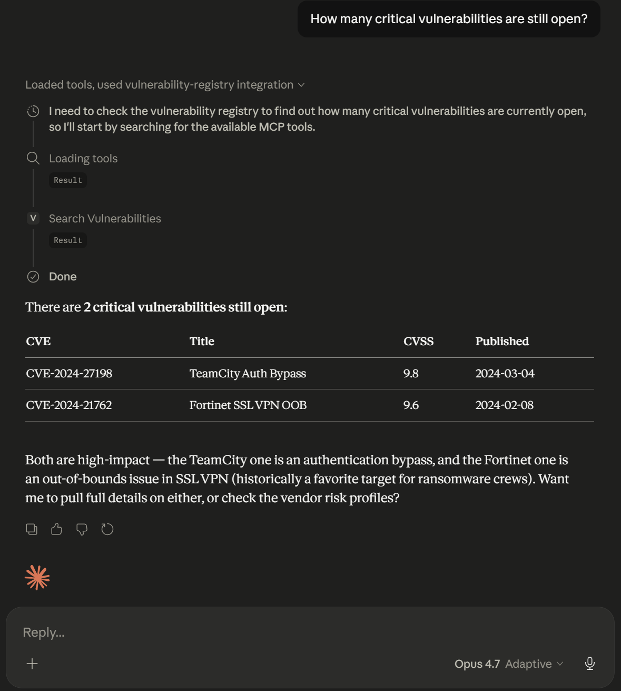Click the Done checkmark icon

[x=33, y=276]
